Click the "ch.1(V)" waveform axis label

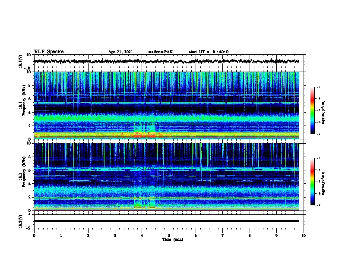click(x=21, y=61)
